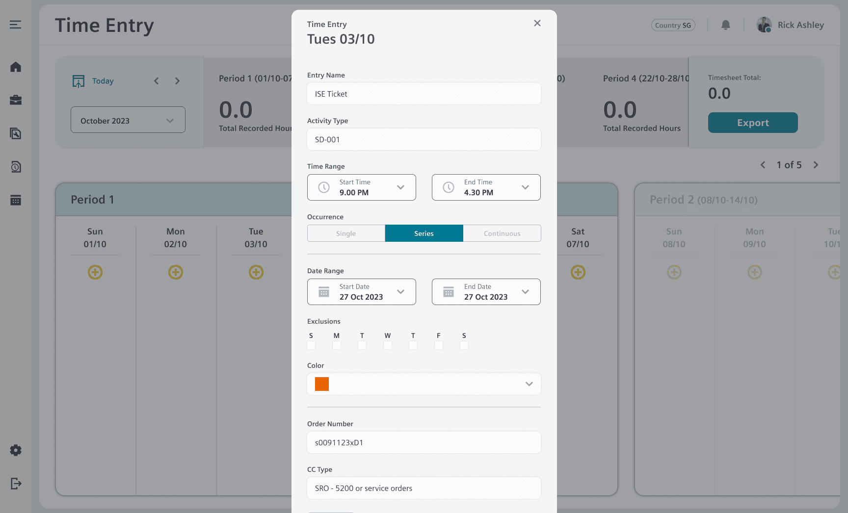Expand the End Date dropdown
Image resolution: width=848 pixels, height=513 pixels.
[526, 292]
